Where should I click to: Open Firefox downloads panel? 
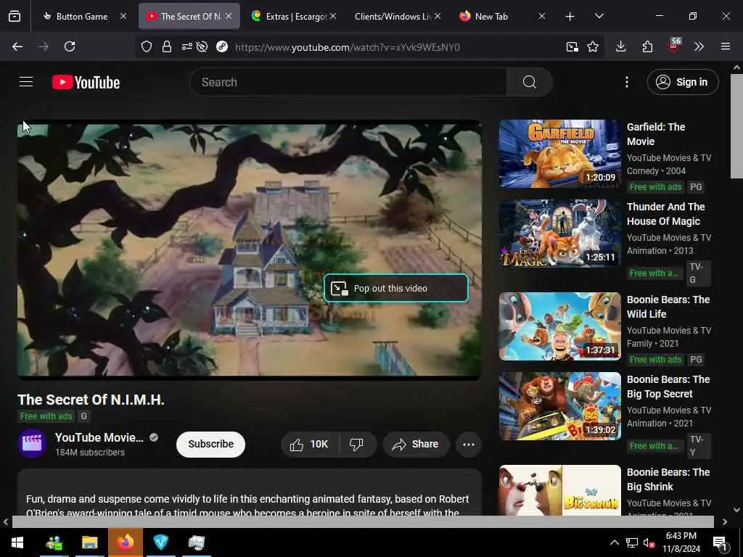(621, 46)
